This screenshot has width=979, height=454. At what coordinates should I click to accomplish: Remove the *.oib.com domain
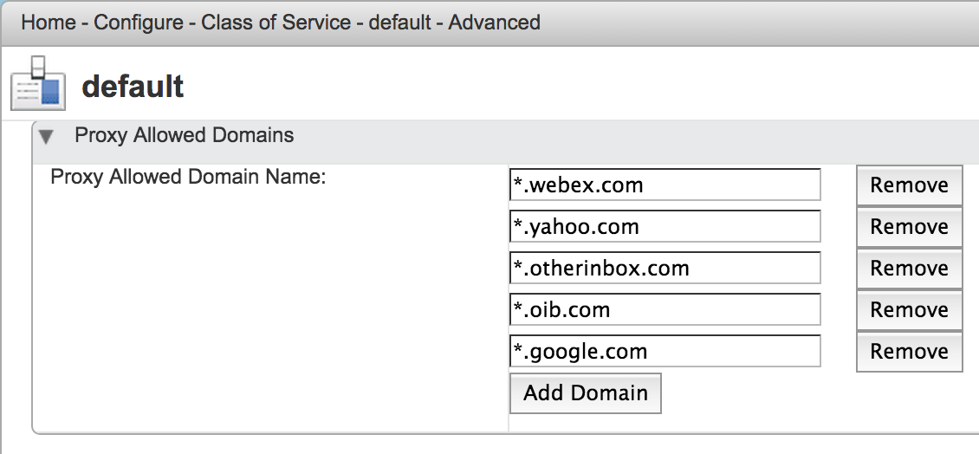pyautogui.click(x=909, y=310)
